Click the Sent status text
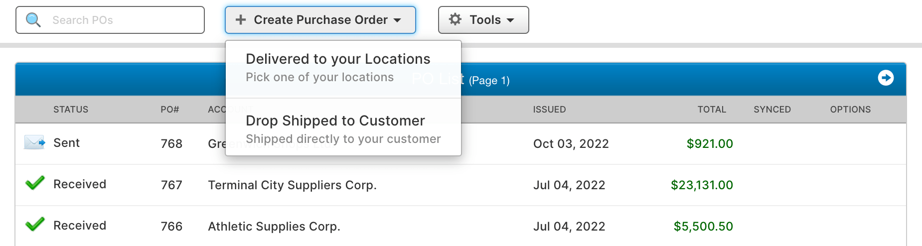The image size is (922, 246). [x=66, y=143]
